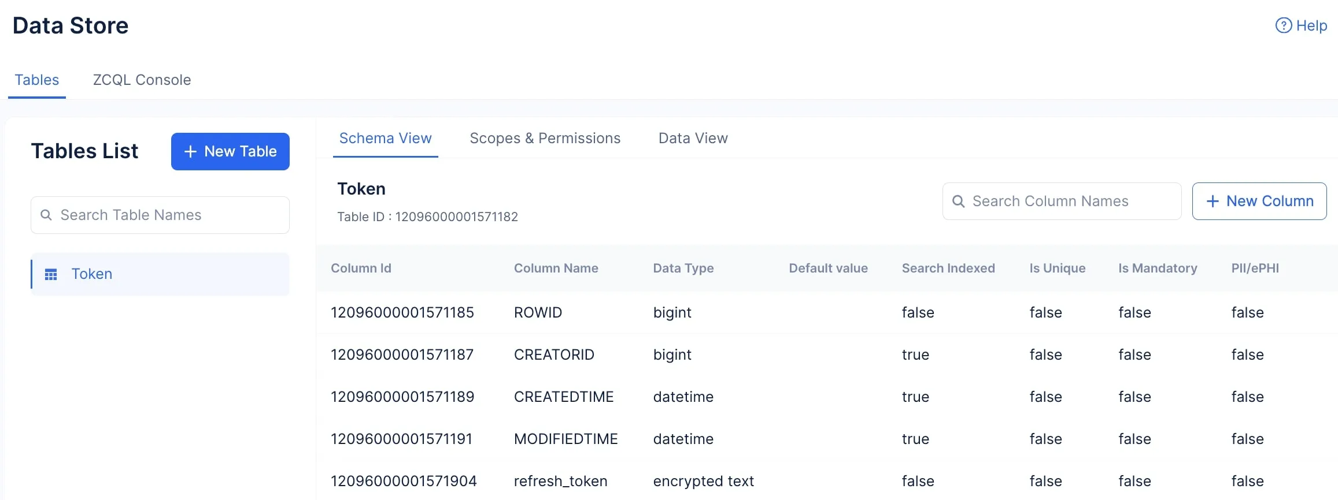Click magnifier icon in table search box
Viewport: 1338px width, 500px height.
point(46,215)
